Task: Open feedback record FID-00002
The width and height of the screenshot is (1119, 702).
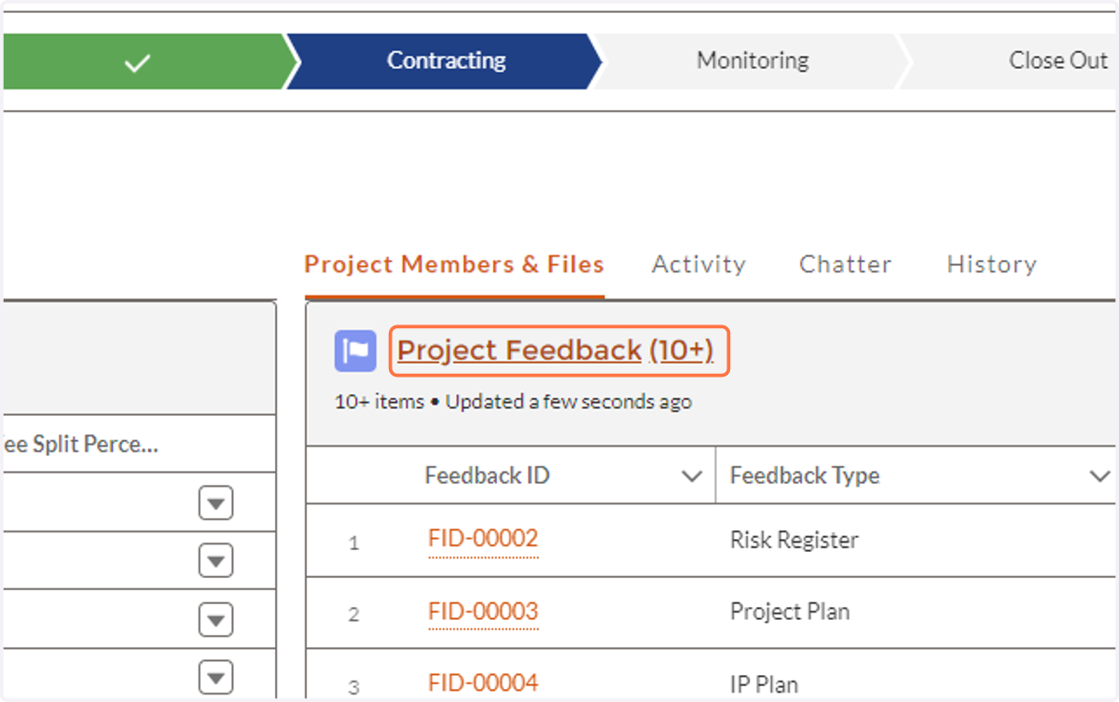Action: point(483,539)
